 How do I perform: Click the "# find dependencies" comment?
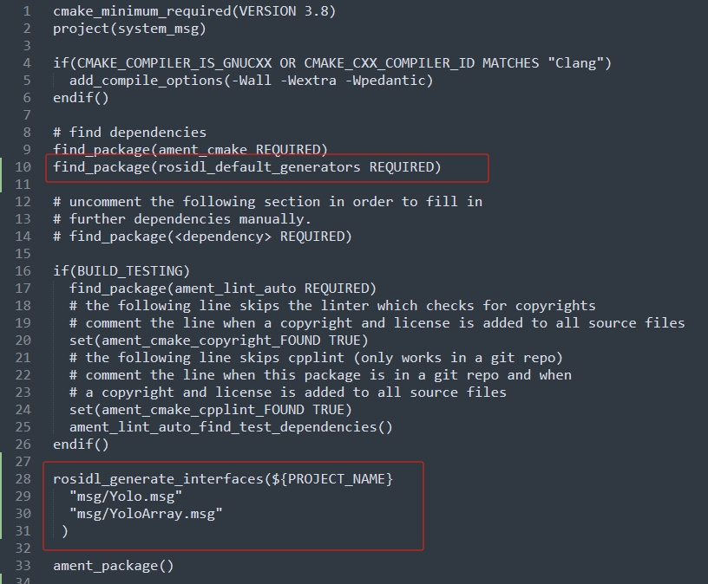tap(129, 133)
